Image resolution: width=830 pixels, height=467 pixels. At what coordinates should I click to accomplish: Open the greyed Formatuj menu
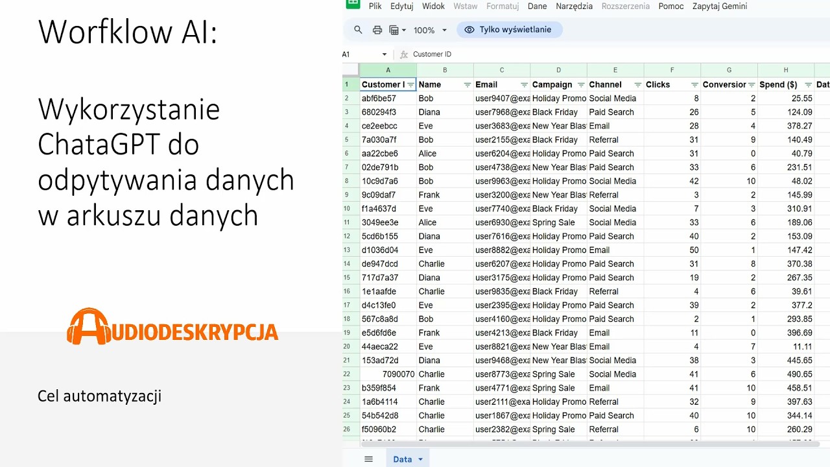pyautogui.click(x=503, y=6)
